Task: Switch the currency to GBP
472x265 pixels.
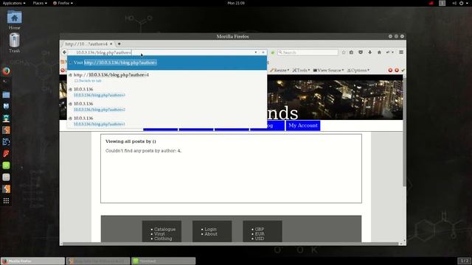Action: pyautogui.click(x=260, y=229)
